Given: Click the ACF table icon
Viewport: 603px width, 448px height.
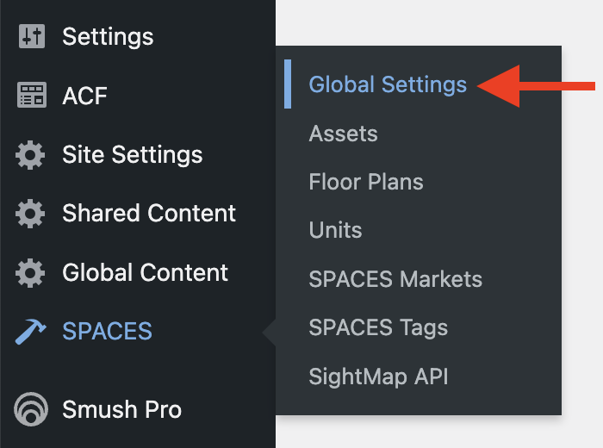Looking at the screenshot, I should (32, 95).
